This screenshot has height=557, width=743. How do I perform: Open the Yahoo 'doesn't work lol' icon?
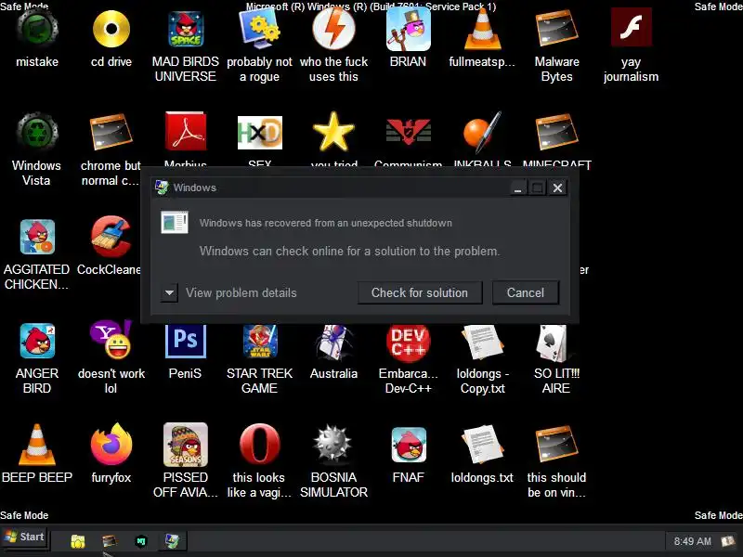click(x=111, y=340)
